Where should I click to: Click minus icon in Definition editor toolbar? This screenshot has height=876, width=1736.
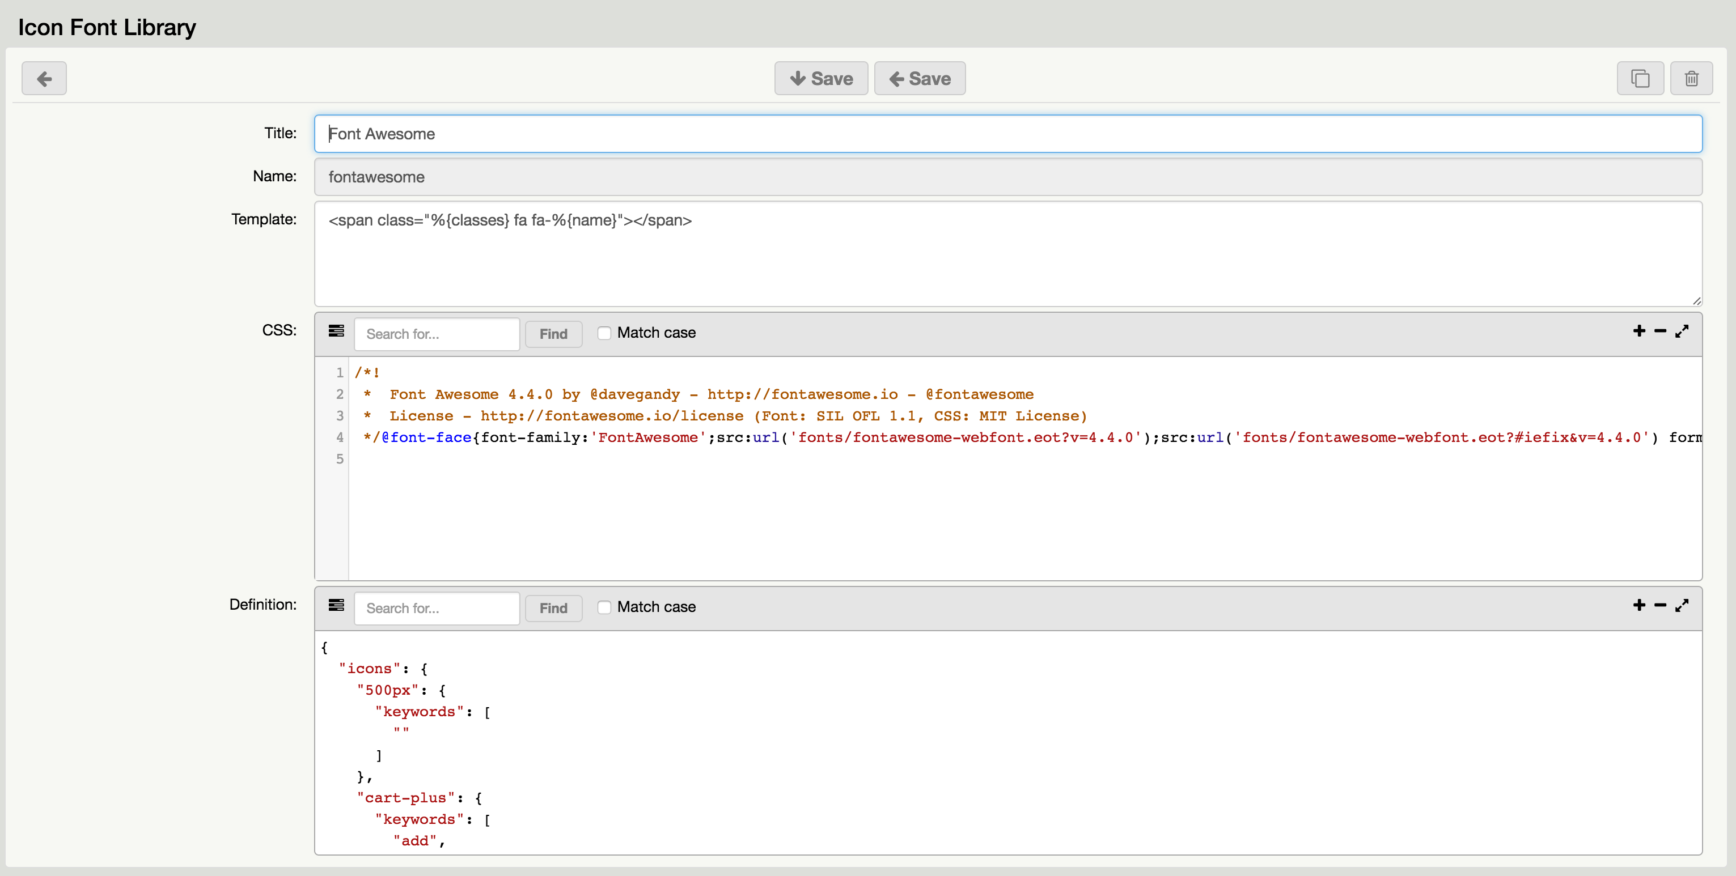1660,605
